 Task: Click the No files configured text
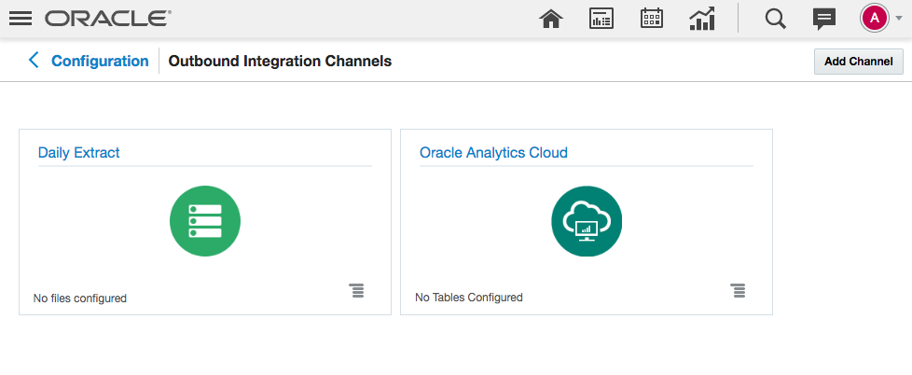(80, 299)
